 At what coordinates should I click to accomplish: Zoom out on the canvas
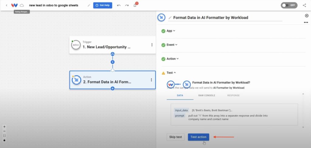(x=4, y=131)
